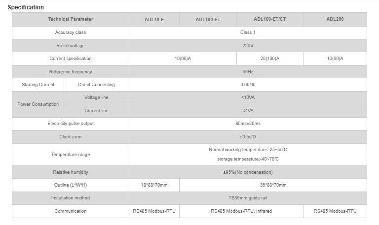Select the Temperature range row label
The height and width of the screenshot is (225, 379).
(x=71, y=155)
